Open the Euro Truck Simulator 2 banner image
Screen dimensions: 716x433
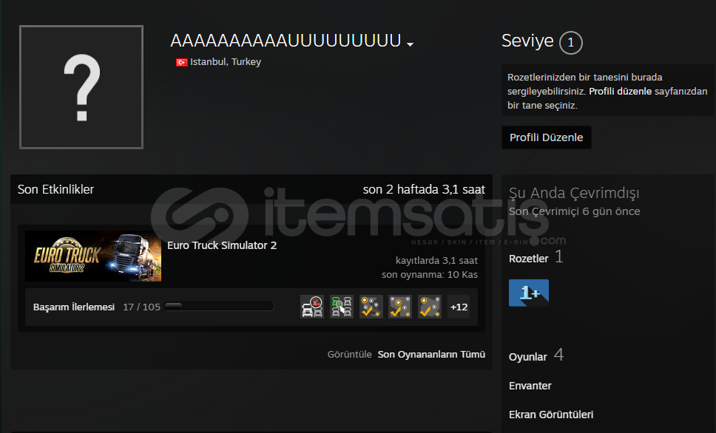(x=93, y=256)
